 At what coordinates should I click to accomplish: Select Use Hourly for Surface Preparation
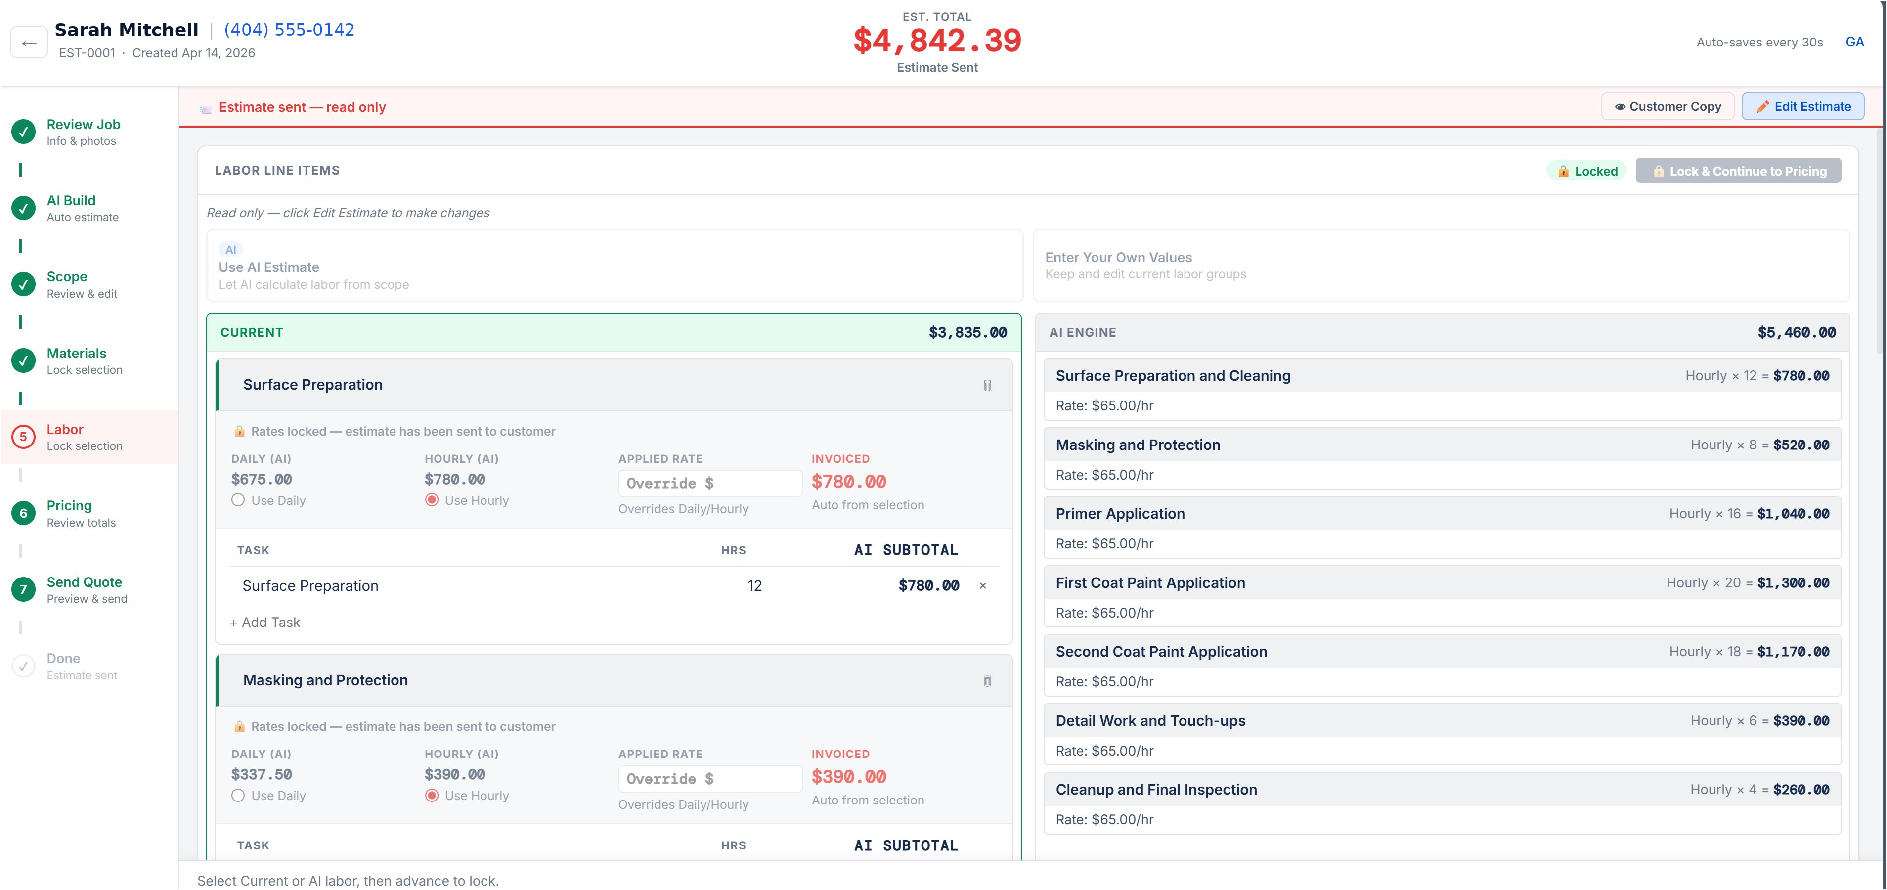[432, 500]
